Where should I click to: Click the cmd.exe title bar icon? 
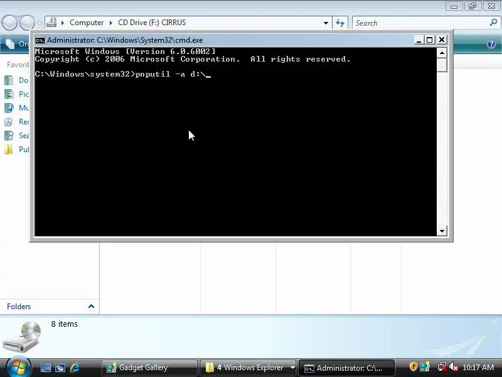point(40,40)
